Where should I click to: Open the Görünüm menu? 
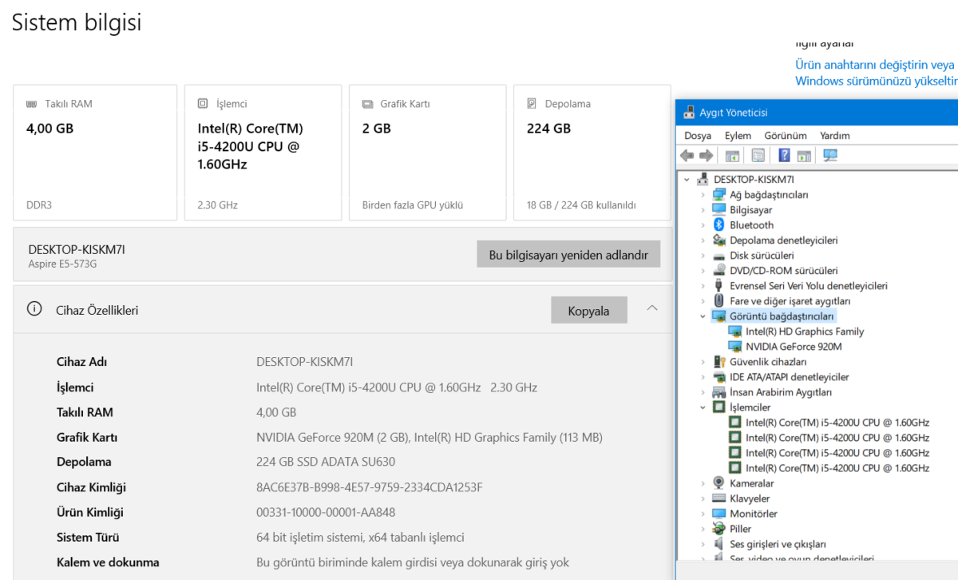(x=786, y=136)
